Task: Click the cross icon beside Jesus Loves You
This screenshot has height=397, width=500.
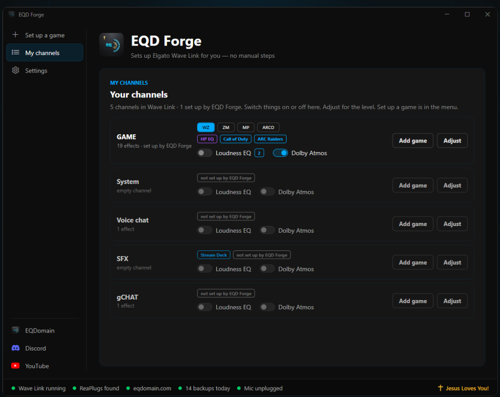Action: [441, 388]
